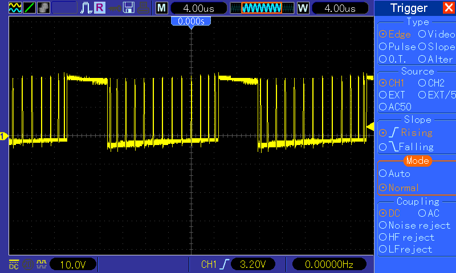This screenshot has height=273, width=456.
Task: Select the sine waveform icon in toolbar
Action: [x=15, y=8]
